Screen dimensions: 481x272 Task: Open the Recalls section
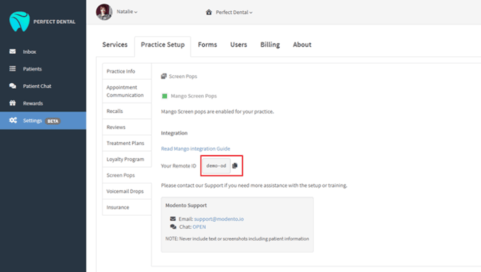(x=127, y=111)
